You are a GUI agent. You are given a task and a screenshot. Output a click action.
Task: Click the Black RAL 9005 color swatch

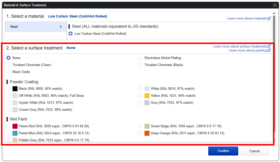15,89
